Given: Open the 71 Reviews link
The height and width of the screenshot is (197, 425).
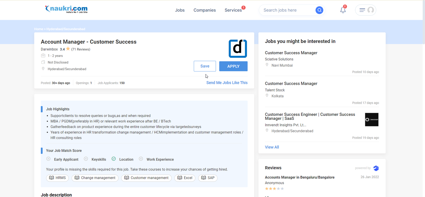Looking at the screenshot, I should click(81, 49).
